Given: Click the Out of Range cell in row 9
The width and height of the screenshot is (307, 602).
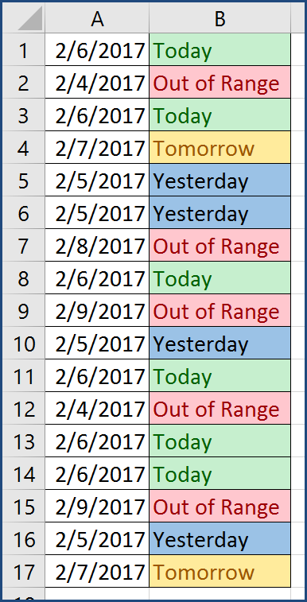Looking at the screenshot, I should 220,310.
